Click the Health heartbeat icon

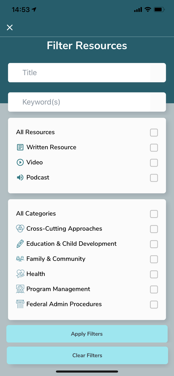point(20,274)
